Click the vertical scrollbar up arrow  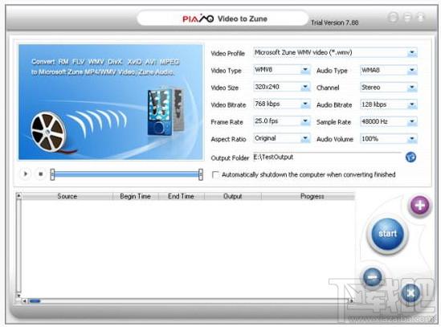[18, 195]
